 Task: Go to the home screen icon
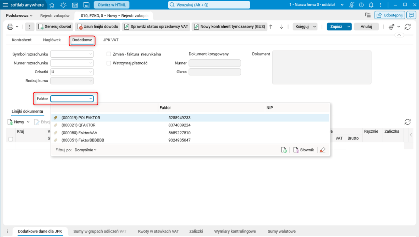[52, 5]
